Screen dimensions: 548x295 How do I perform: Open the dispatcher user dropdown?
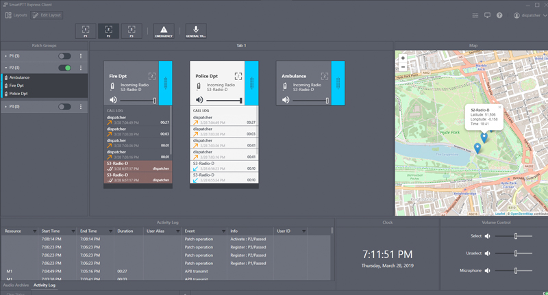(x=530, y=15)
